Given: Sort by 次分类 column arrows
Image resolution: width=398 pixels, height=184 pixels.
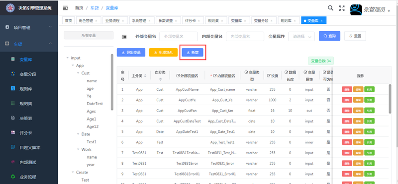Looking at the screenshot, I should click(x=160, y=79).
